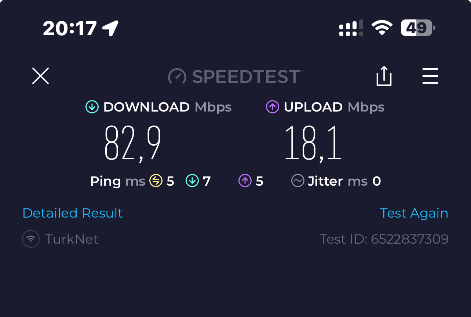This screenshot has height=317, width=471.
Task: Tap the 20:17 clock in status bar
Action: click(70, 28)
